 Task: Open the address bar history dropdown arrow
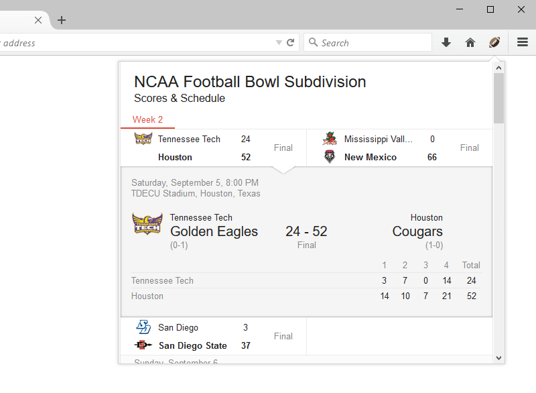point(279,42)
